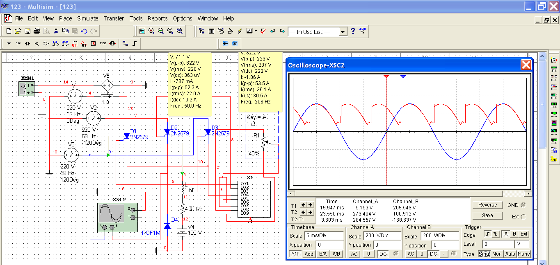Image resolution: width=560 pixels, height=265 pixels.
Task: Place a basic resistor component
Action: pos(18,43)
